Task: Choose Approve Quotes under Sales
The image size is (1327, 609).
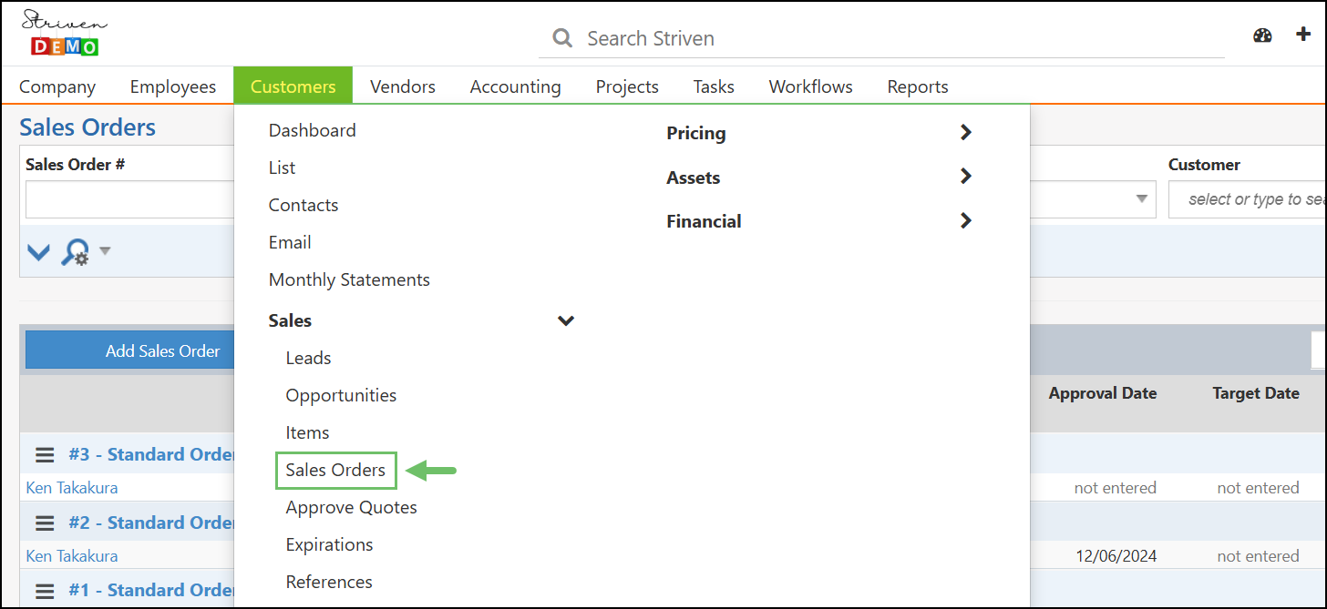Action: pyautogui.click(x=351, y=507)
